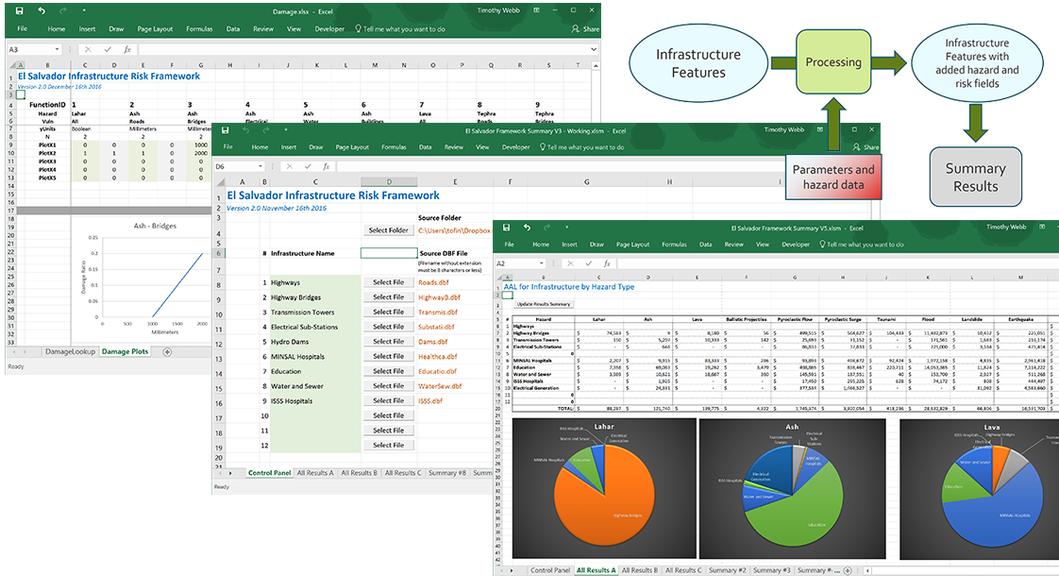Click Insert Function fx in Framework Summary V5 window
This screenshot has height=576, width=1059.
click(607, 263)
